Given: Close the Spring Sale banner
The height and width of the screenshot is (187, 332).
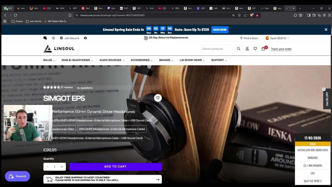Looking at the screenshot, I should [x=326, y=30].
